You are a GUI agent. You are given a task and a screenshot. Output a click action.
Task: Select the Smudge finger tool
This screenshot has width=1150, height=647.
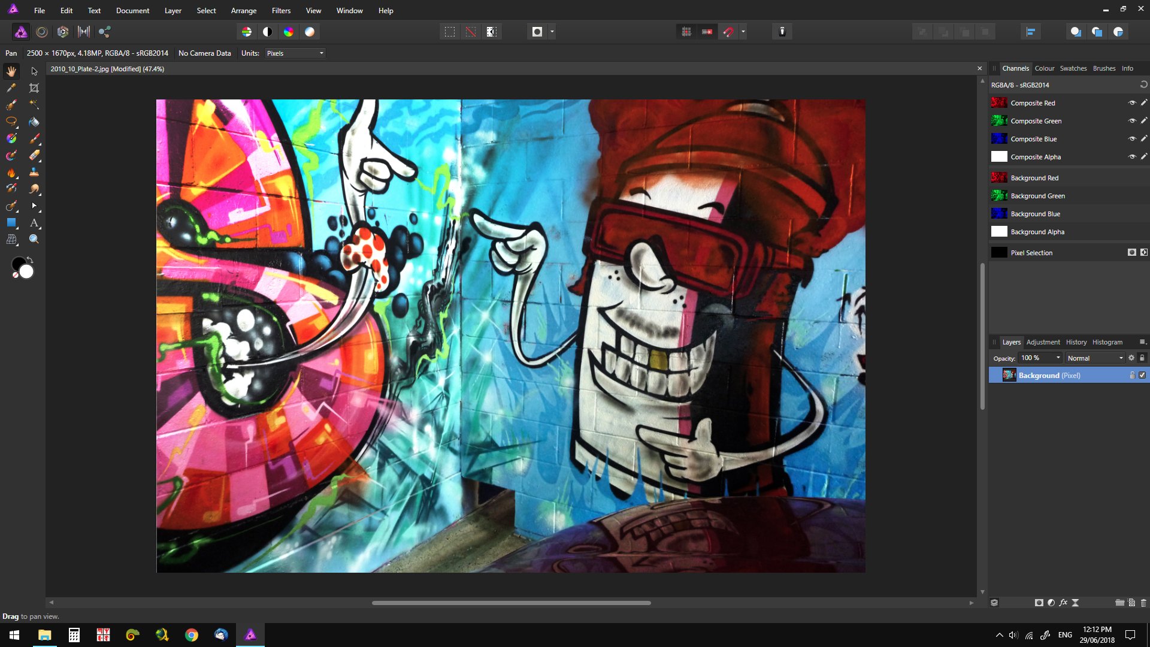click(34, 189)
